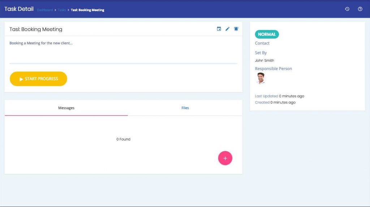The image size is (370, 207).
Task: Click the Contact label in sidebar
Action: tap(262, 43)
